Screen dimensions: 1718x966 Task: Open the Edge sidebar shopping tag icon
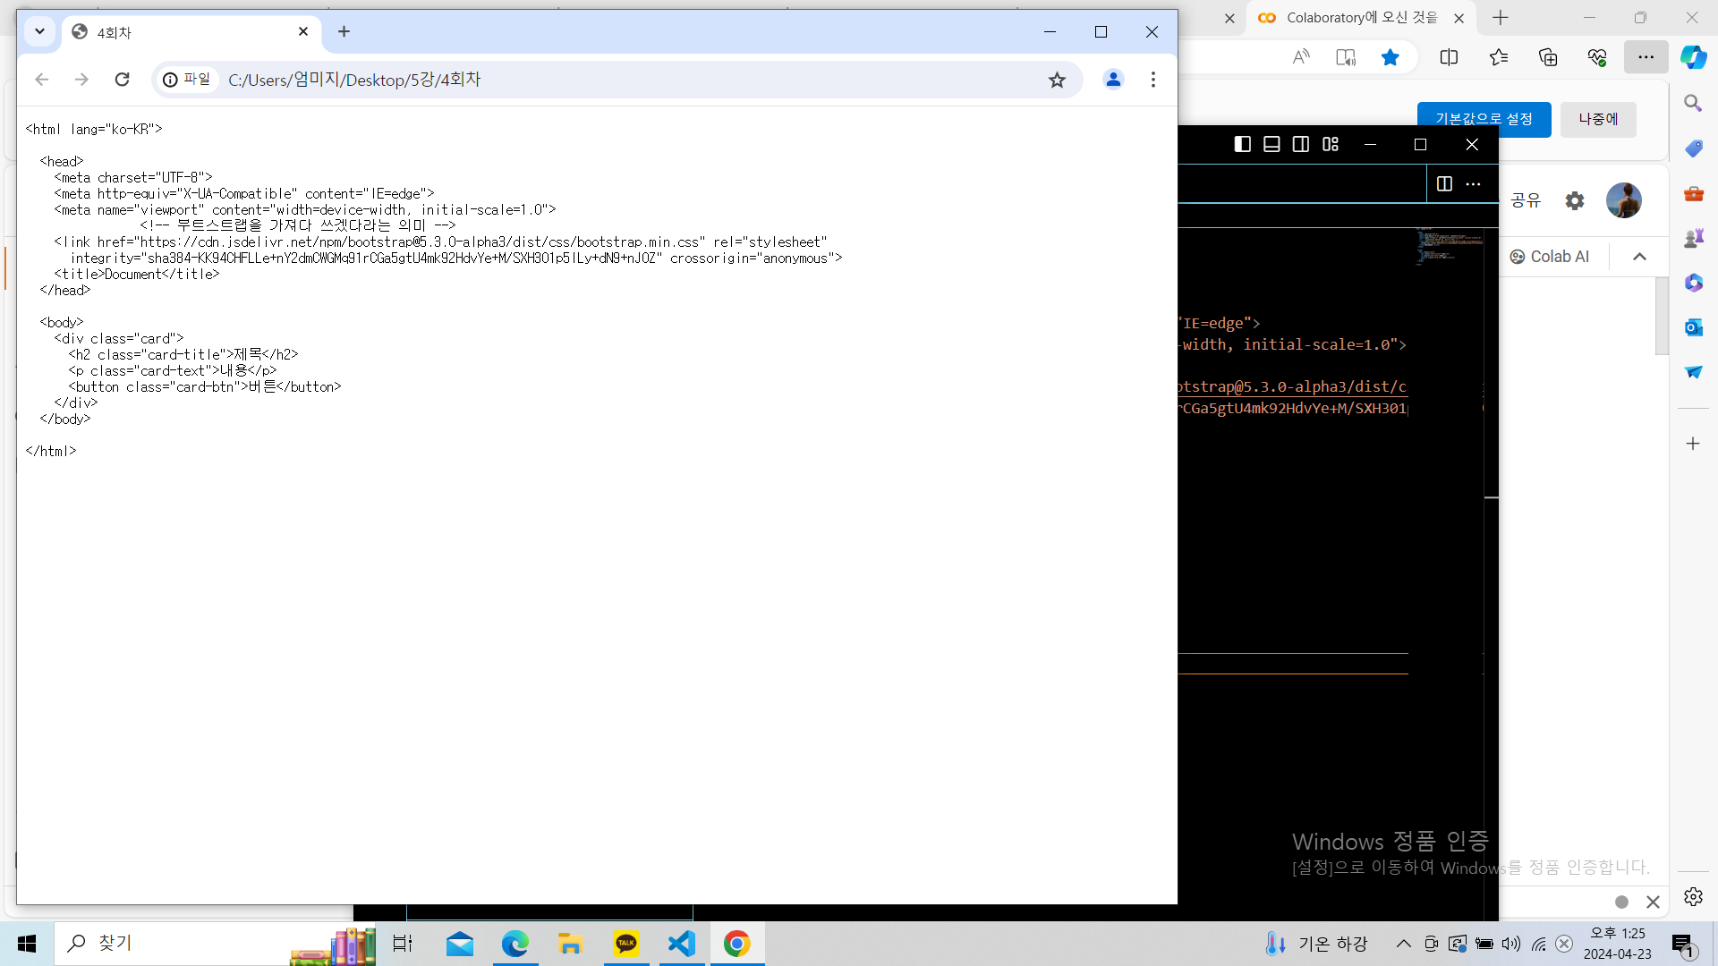(1693, 148)
